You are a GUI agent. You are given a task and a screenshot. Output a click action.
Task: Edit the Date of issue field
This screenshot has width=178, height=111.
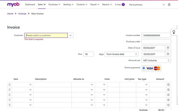point(153,48)
